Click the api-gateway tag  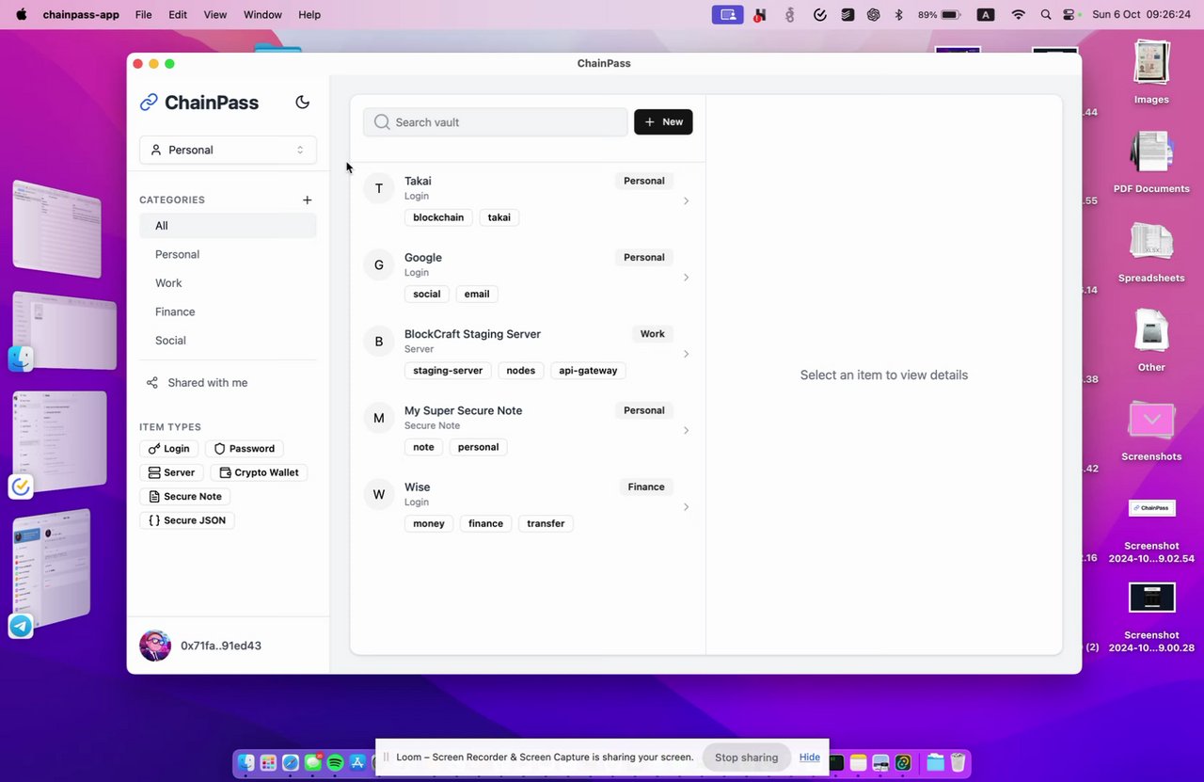[x=588, y=371]
